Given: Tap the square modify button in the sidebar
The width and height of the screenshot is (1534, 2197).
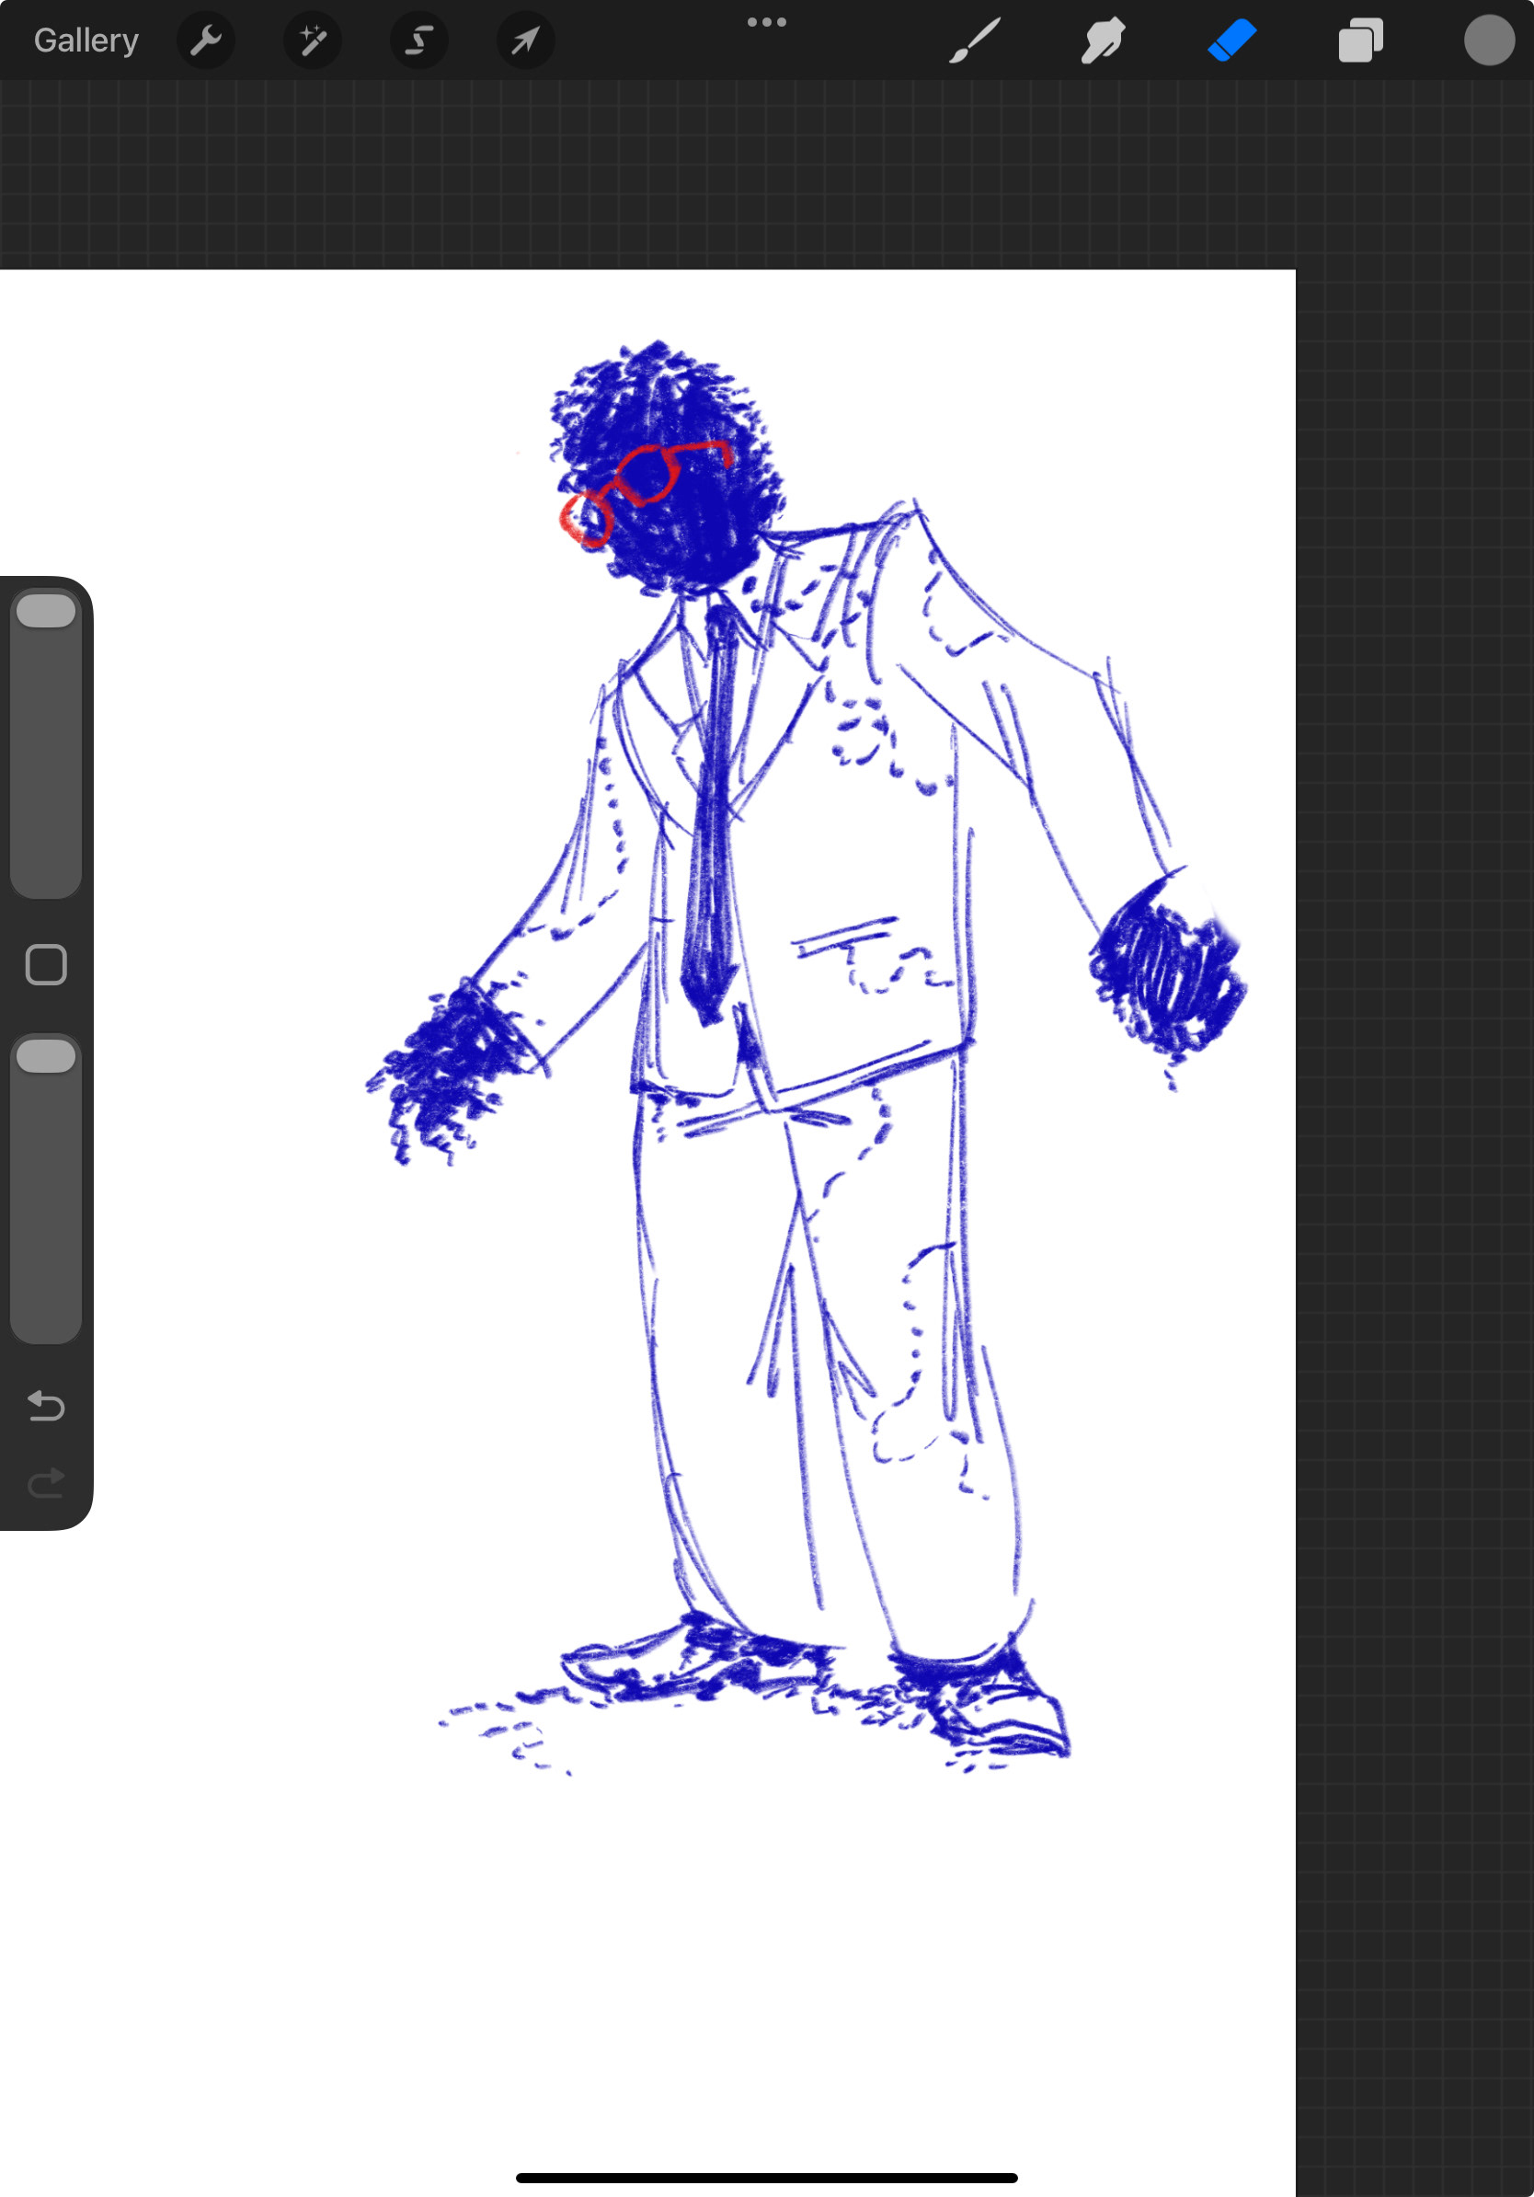Looking at the screenshot, I should coord(46,964).
